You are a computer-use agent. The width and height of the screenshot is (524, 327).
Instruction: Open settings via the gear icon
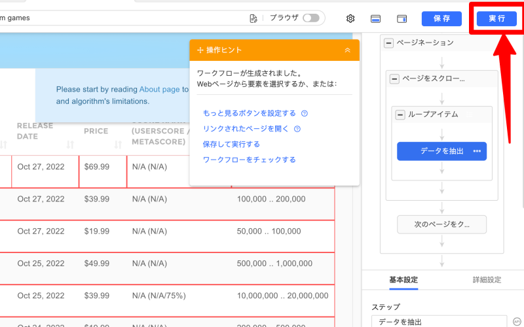click(350, 18)
